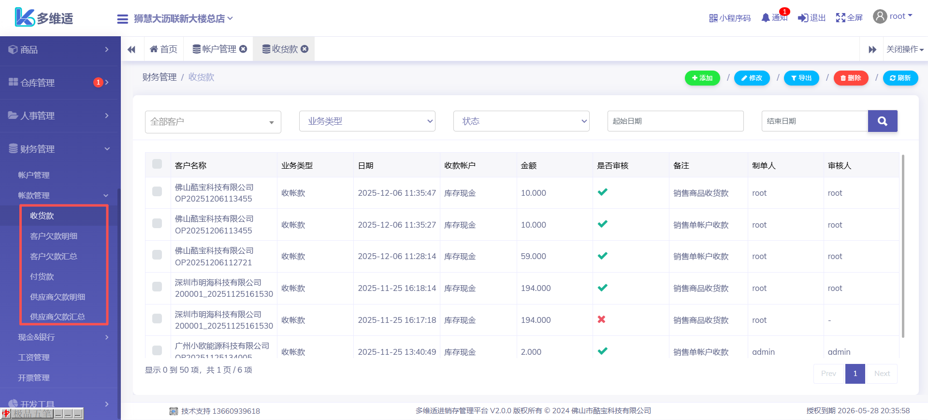The height and width of the screenshot is (420, 928).
Task: Open 客户欠款明细 in sidebar
Action: pos(54,236)
